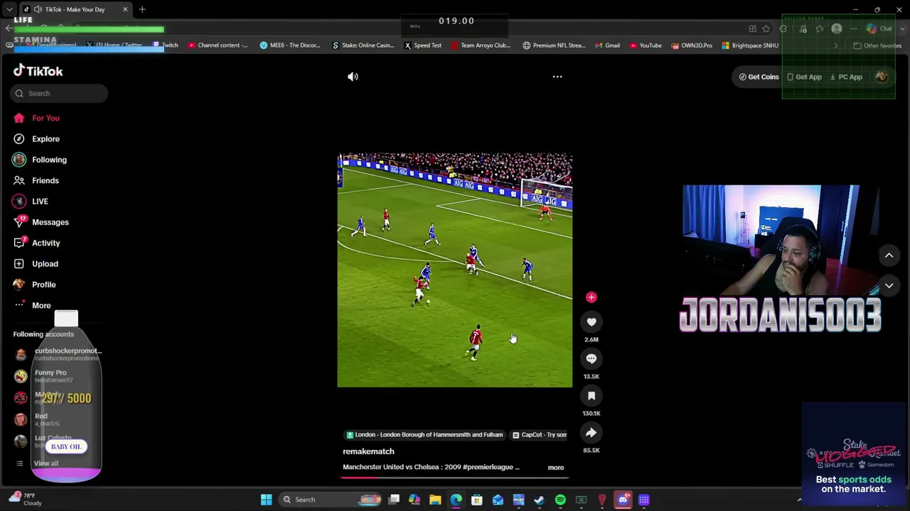This screenshot has width=910, height=511.
Task: Open the Brightspace SNHU bookmark
Action: [x=749, y=45]
